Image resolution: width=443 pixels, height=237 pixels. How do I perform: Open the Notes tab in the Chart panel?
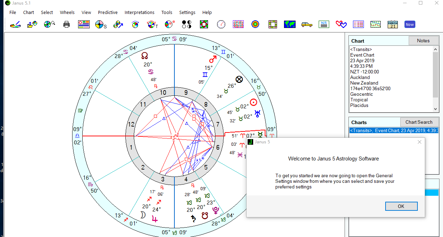click(423, 41)
